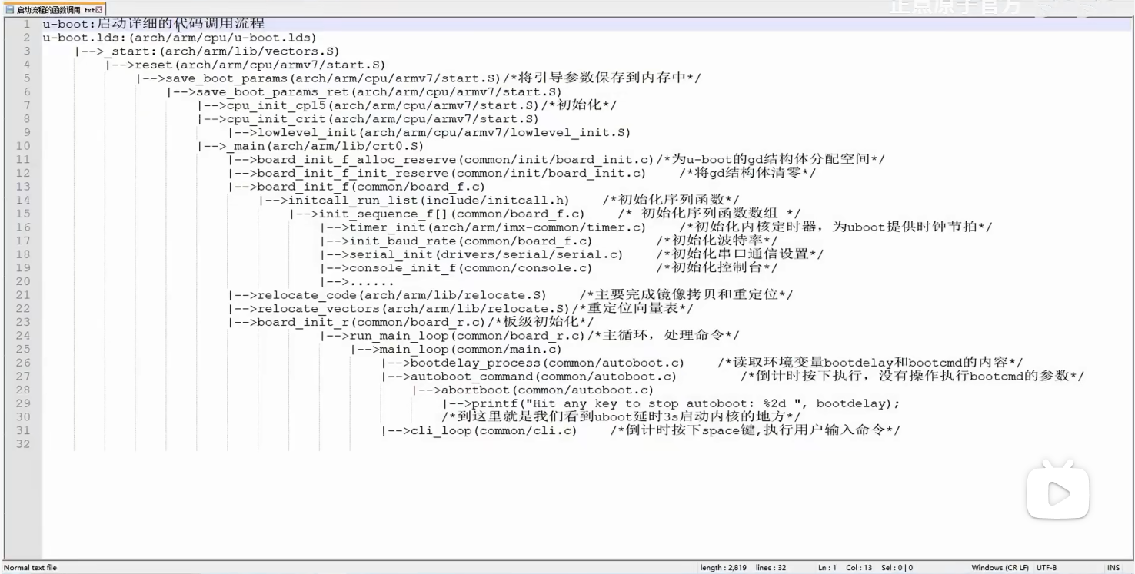Click the 'UTF-8' encoding indicator
The width and height of the screenshot is (1135, 574).
(x=1047, y=568)
